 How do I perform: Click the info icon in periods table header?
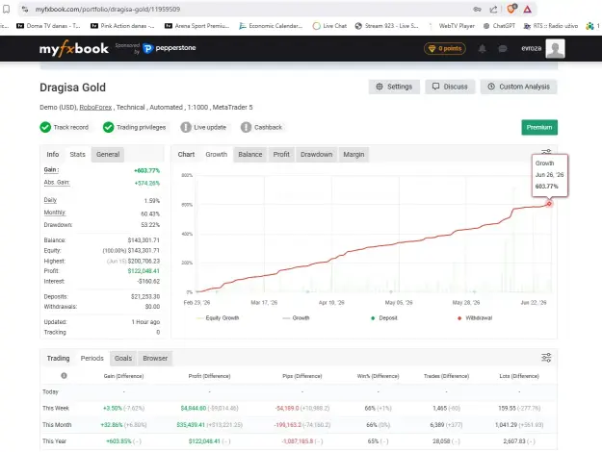(x=65, y=376)
